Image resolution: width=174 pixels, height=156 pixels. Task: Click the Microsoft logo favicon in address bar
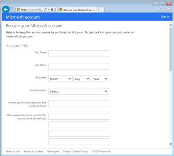pos(18,9)
